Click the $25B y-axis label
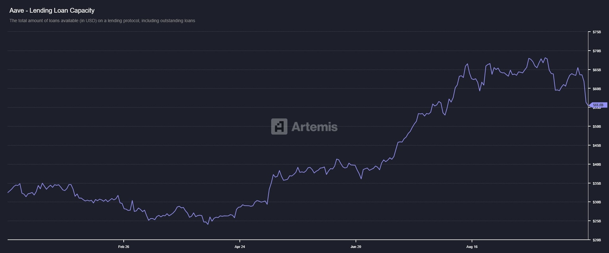This screenshot has height=253, width=609. tap(597, 221)
